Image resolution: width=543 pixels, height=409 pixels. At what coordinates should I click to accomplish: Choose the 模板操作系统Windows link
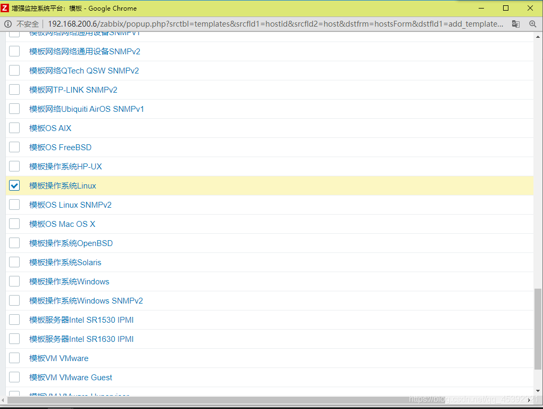[x=69, y=281]
